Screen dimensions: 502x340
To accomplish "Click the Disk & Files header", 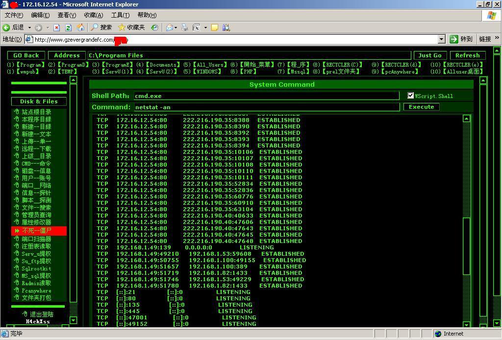I will click(x=39, y=101).
